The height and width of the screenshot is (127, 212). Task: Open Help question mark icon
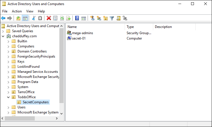77,18
